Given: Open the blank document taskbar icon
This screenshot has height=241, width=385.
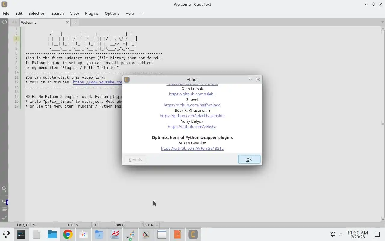Looking at the screenshot, I should 37,234.
